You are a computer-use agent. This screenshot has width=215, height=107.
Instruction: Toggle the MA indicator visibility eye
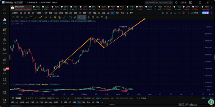(x=22, y=24)
